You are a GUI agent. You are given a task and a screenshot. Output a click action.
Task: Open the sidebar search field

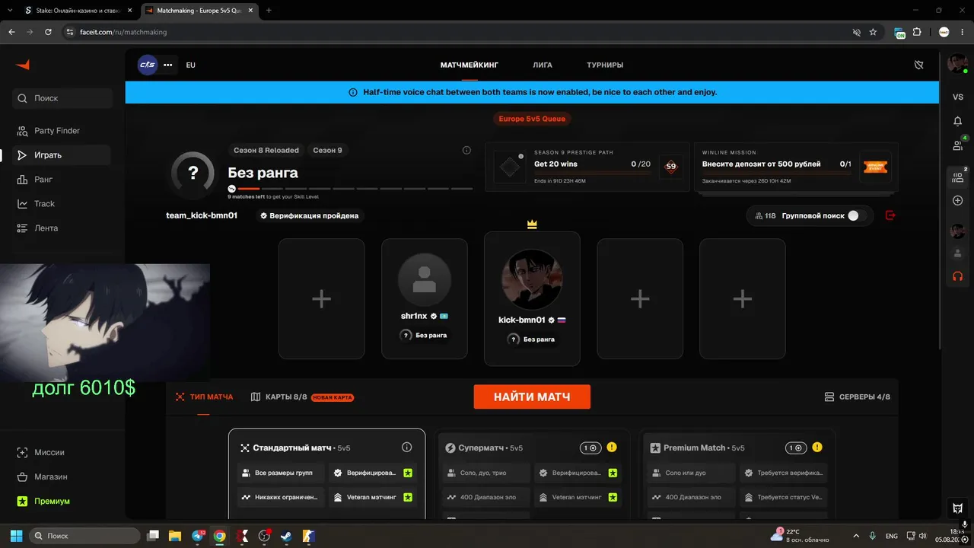(62, 98)
